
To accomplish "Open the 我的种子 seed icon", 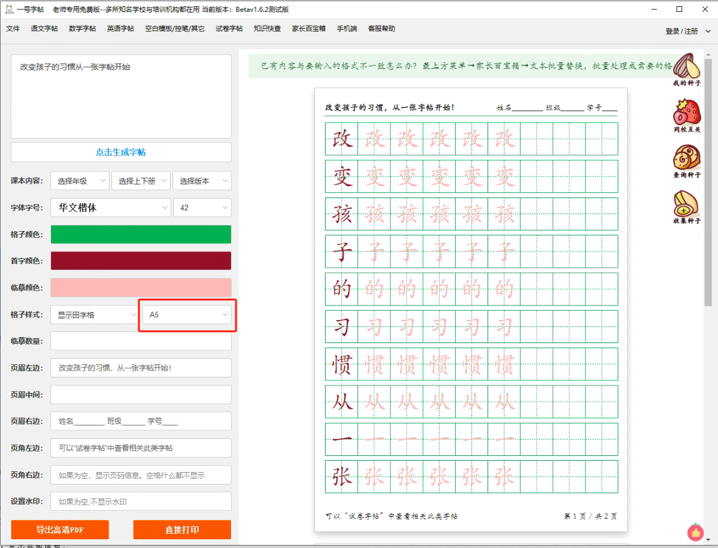I will [686, 68].
